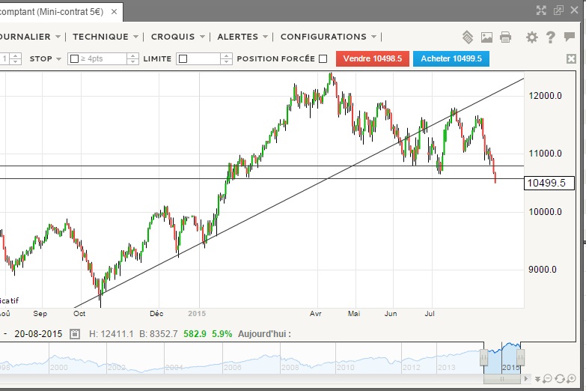Open the layers/templates icon in toolbar
This screenshot has width=586, height=391.
pyautogui.click(x=468, y=37)
